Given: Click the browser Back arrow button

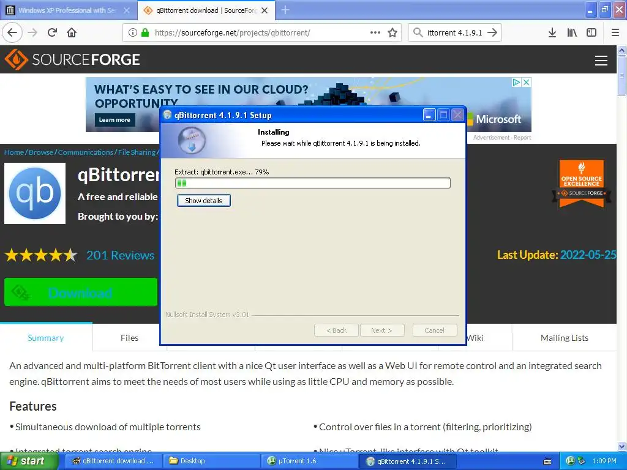Looking at the screenshot, I should tap(12, 32).
